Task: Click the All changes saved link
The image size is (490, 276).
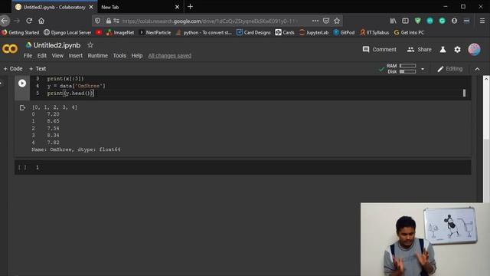Action: (x=170, y=56)
